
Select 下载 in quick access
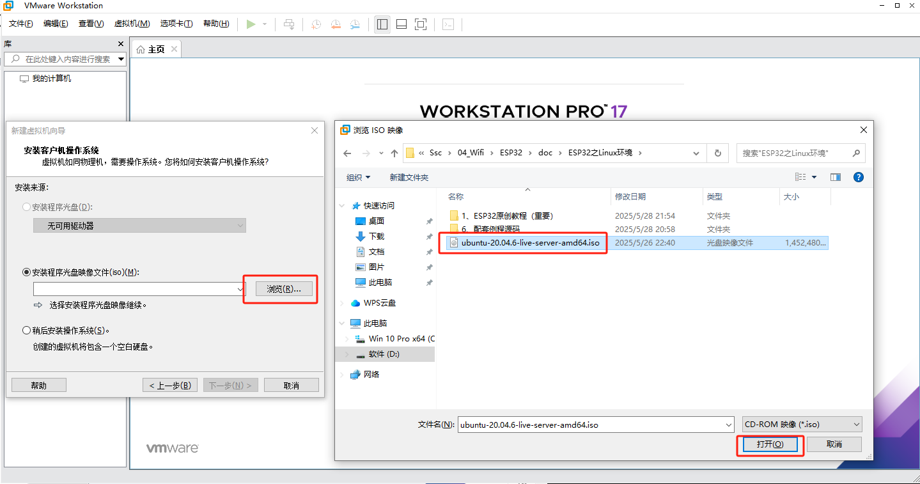(x=377, y=237)
